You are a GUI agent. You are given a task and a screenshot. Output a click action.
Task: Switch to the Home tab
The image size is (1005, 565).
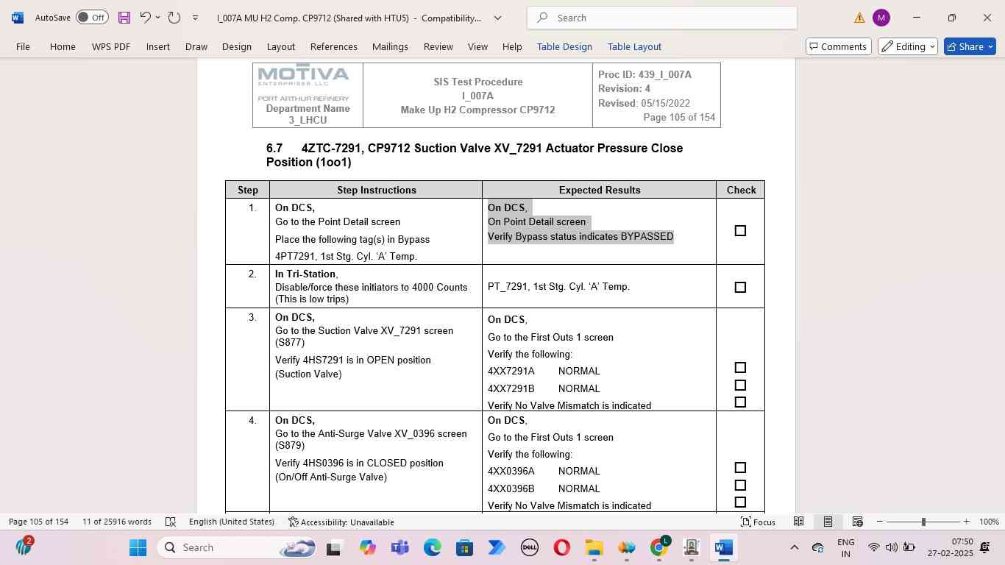click(63, 46)
